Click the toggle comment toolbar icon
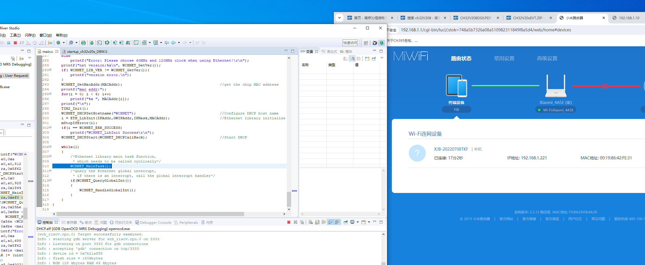The height and width of the screenshot is (265, 645). tap(128, 43)
